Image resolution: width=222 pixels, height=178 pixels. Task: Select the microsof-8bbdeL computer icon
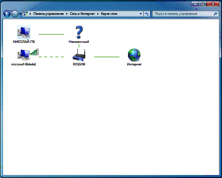[24, 55]
